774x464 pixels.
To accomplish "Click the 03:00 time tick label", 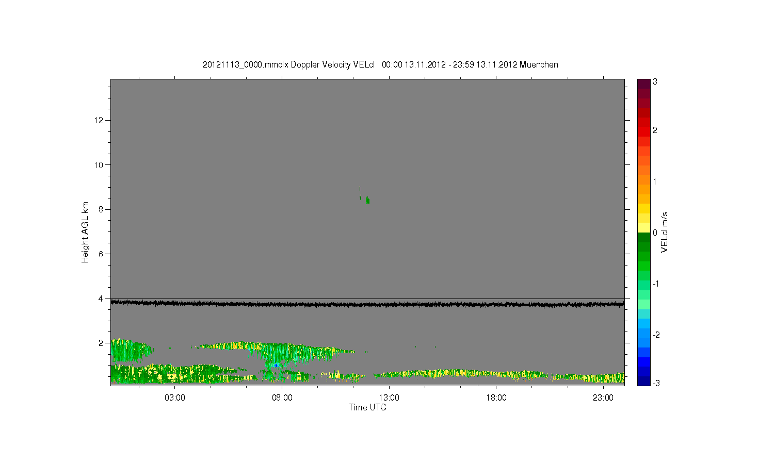I will tap(175, 398).
